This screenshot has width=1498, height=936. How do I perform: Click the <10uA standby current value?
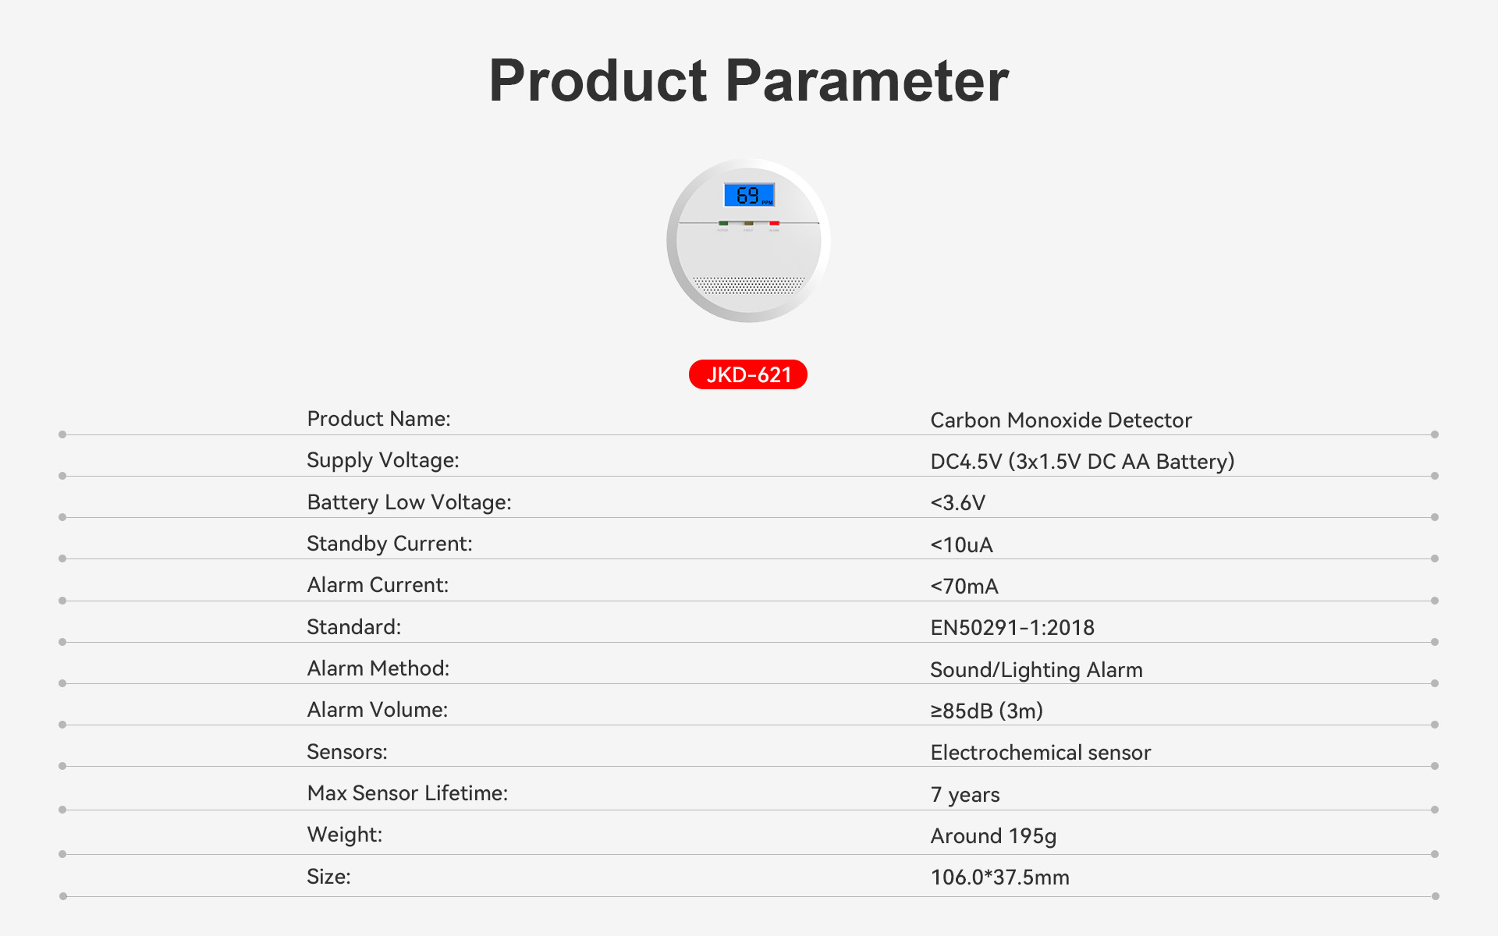tap(961, 544)
